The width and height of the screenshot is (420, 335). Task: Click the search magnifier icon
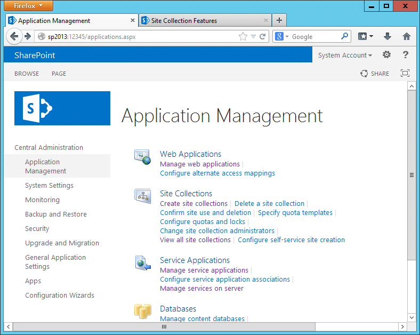point(344,36)
